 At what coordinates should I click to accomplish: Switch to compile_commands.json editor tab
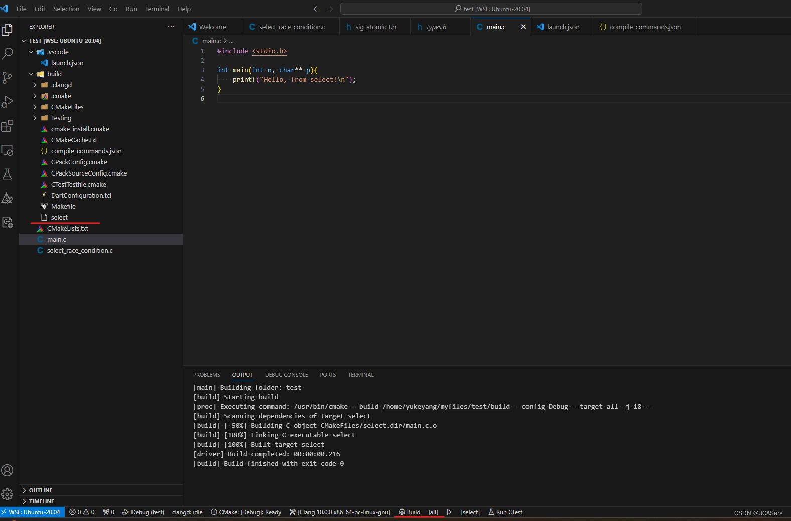pyautogui.click(x=644, y=27)
